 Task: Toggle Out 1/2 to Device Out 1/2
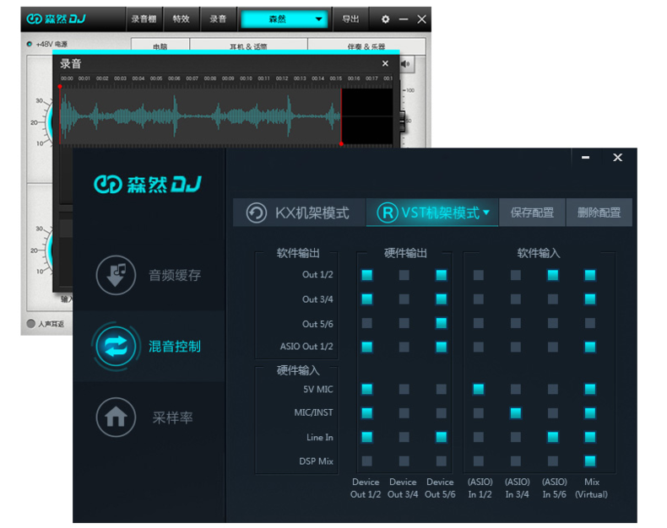[x=366, y=275]
